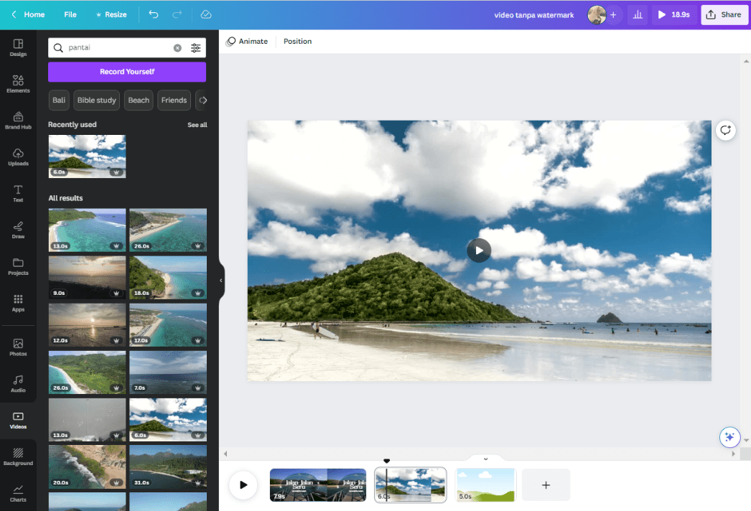
Task: Undo the last action
Action: coord(153,14)
